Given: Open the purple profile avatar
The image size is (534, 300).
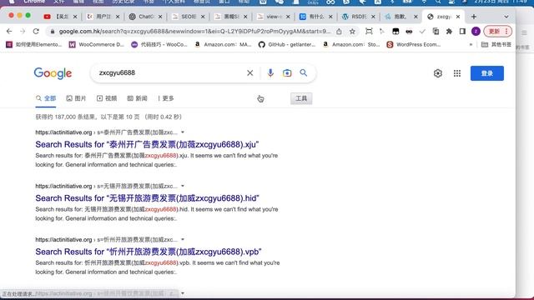Looking at the screenshot, I should pyautogui.click(x=476, y=32).
